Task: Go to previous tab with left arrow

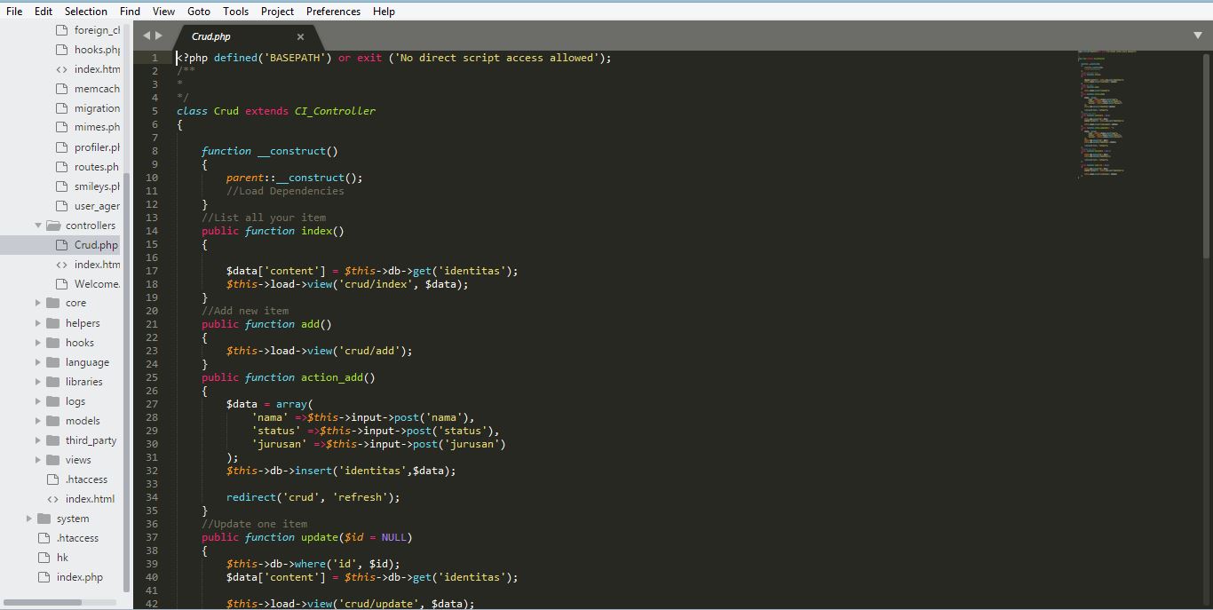Action: [147, 36]
